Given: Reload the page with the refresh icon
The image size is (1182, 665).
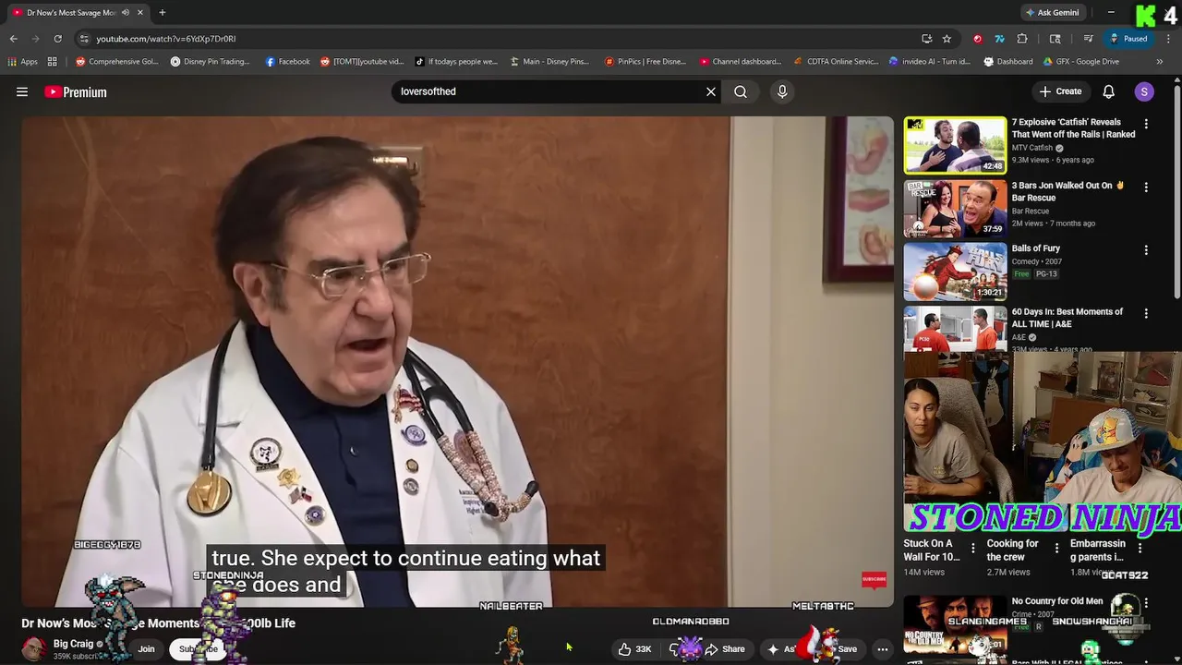Looking at the screenshot, I should coord(57,39).
